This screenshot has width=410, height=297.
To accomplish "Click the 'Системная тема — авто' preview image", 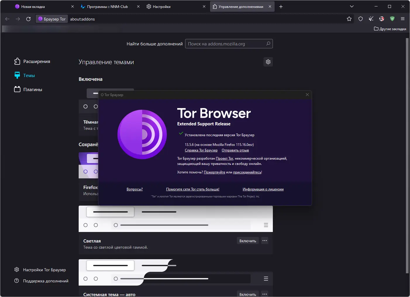I will point(176,272).
